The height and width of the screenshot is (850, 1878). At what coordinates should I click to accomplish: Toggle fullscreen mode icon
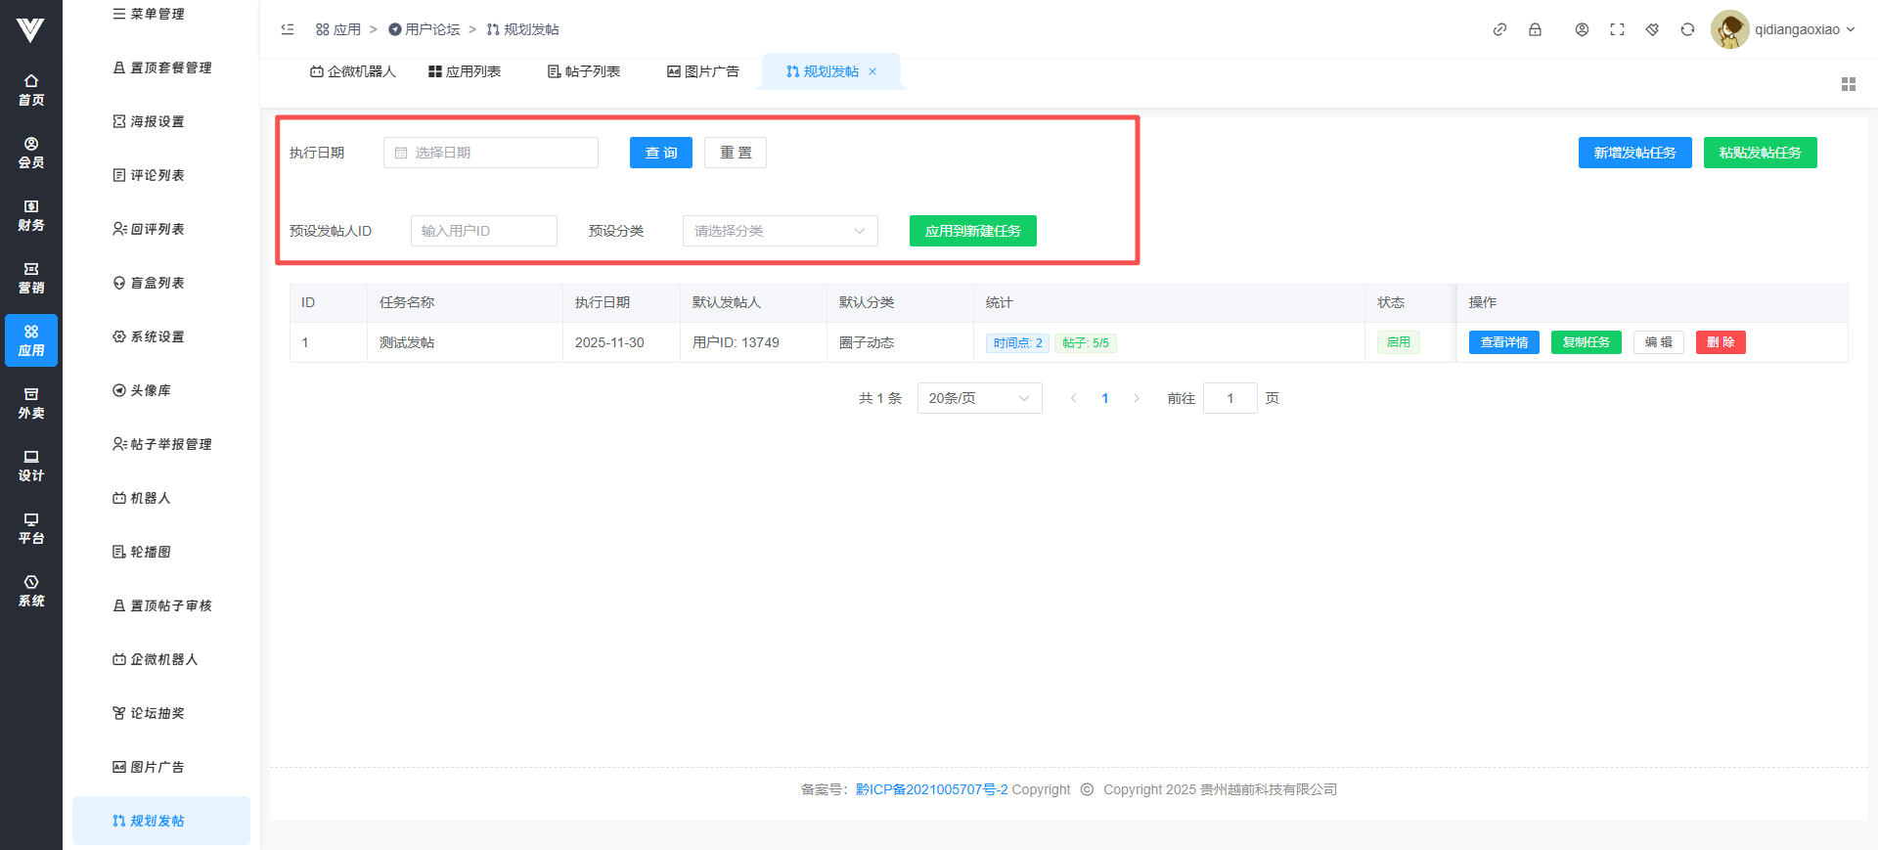(x=1617, y=29)
